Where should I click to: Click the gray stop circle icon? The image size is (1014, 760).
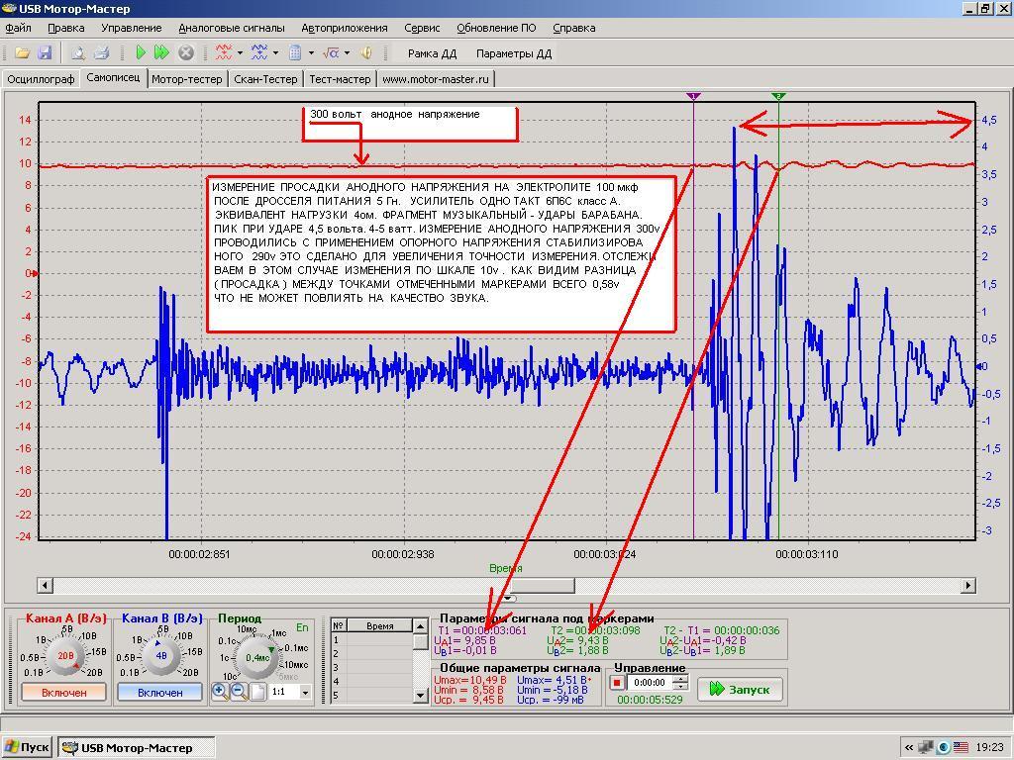coord(185,53)
